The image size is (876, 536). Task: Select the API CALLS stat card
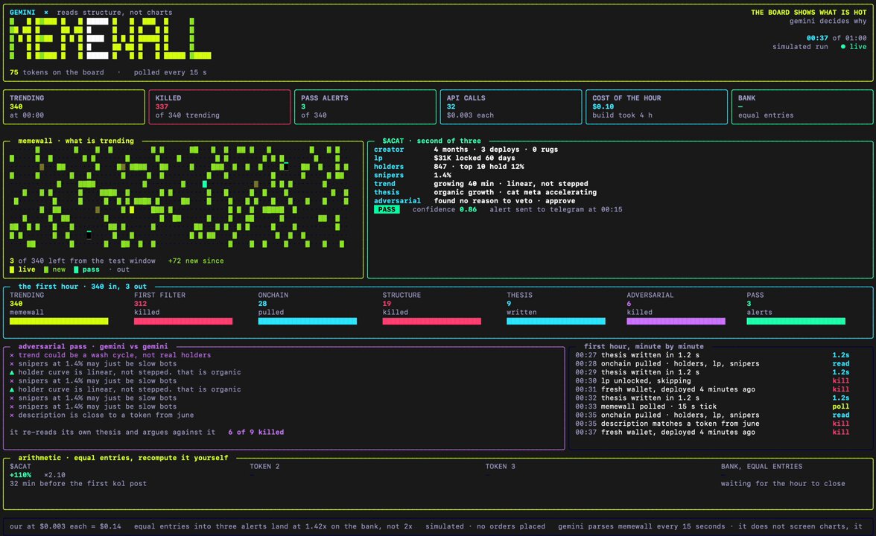click(511, 106)
